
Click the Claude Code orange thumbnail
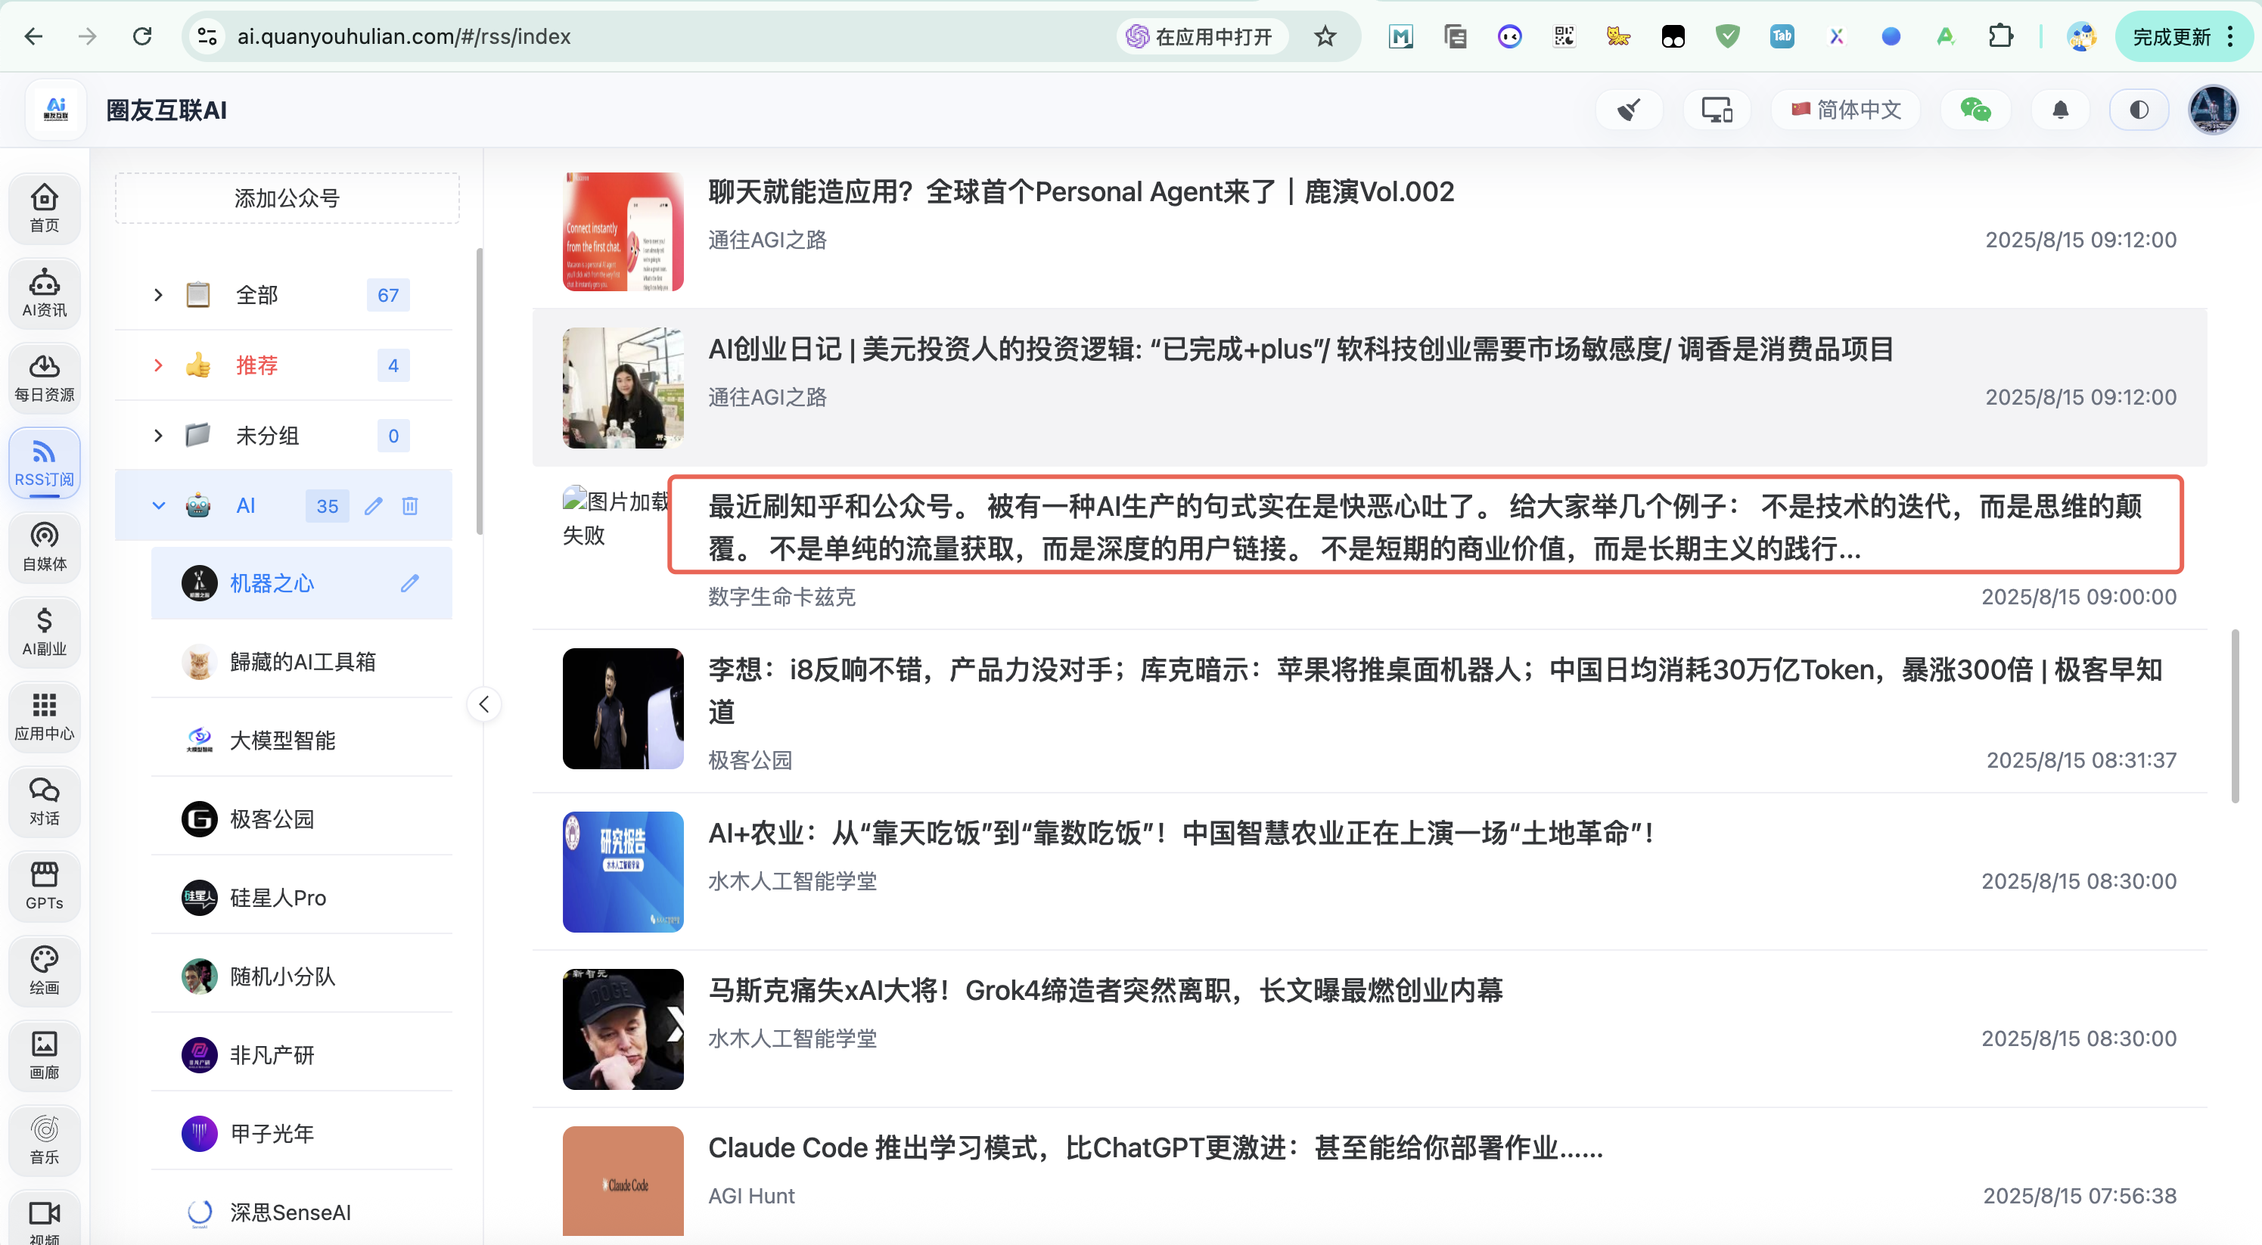[x=623, y=1181]
